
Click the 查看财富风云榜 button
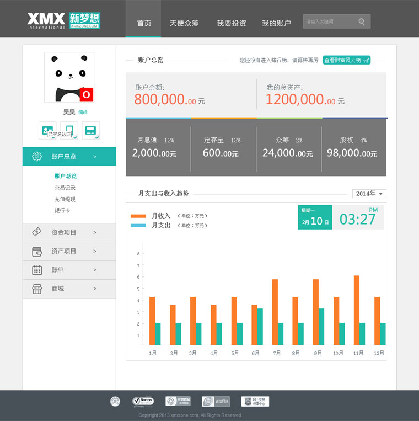coord(346,60)
